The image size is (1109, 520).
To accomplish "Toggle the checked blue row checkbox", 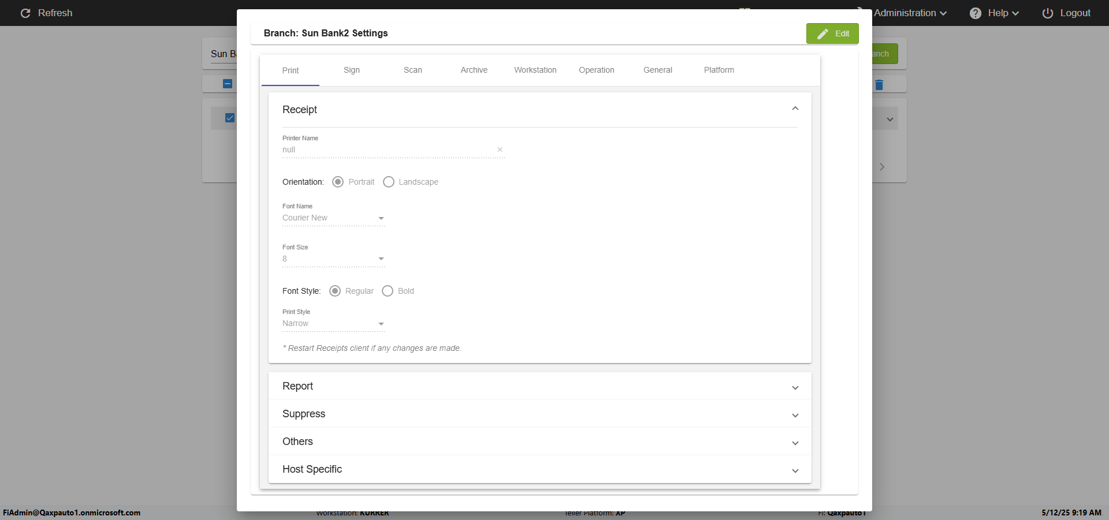I will pyautogui.click(x=230, y=118).
